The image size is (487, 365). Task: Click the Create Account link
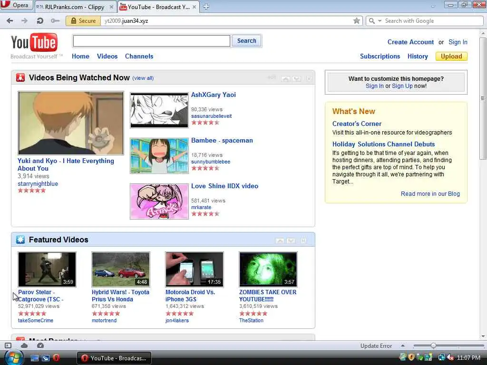(x=410, y=42)
